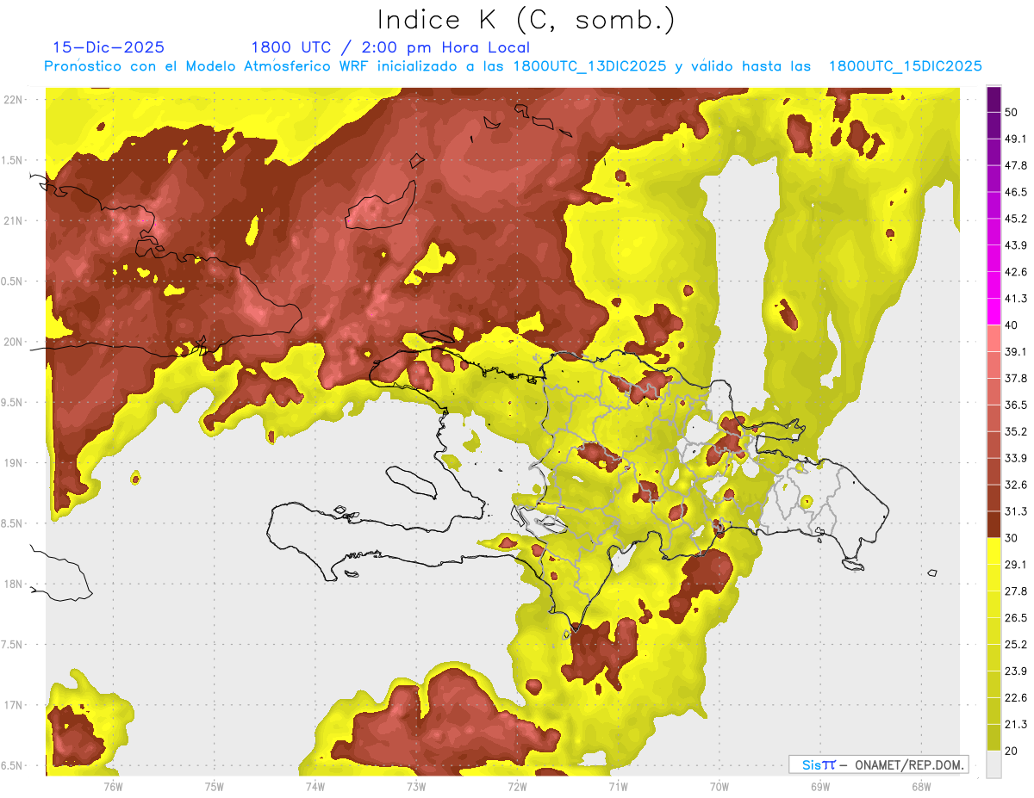
Task: Click the '1800 UTC / 2:00 pm Hora Local' text
Action: pos(390,47)
